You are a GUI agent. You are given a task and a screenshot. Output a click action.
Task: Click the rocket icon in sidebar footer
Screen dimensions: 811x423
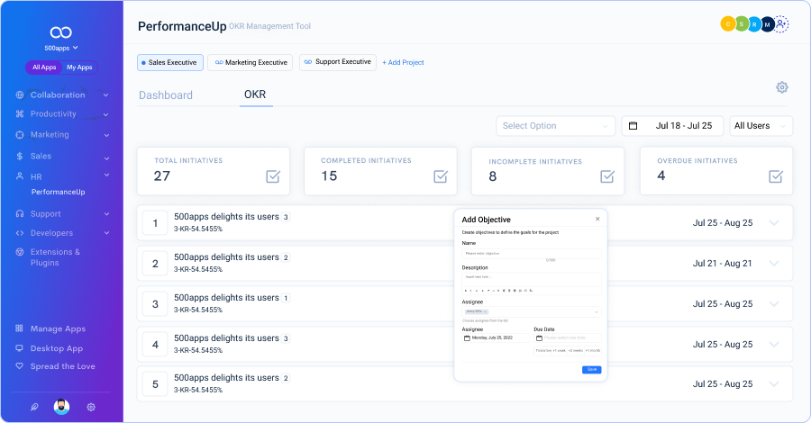point(34,407)
